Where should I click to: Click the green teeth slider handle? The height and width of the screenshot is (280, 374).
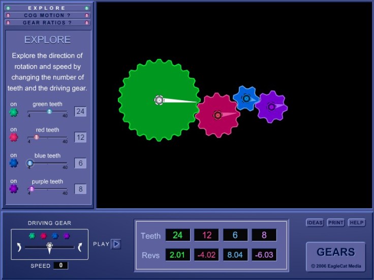(49, 111)
